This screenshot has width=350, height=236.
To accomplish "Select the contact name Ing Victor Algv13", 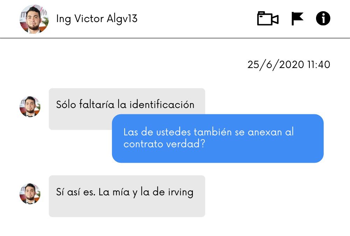I will coord(97,19).
